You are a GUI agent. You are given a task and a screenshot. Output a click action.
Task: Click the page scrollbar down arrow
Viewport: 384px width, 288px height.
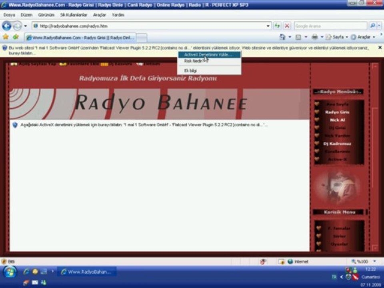coord(375,248)
